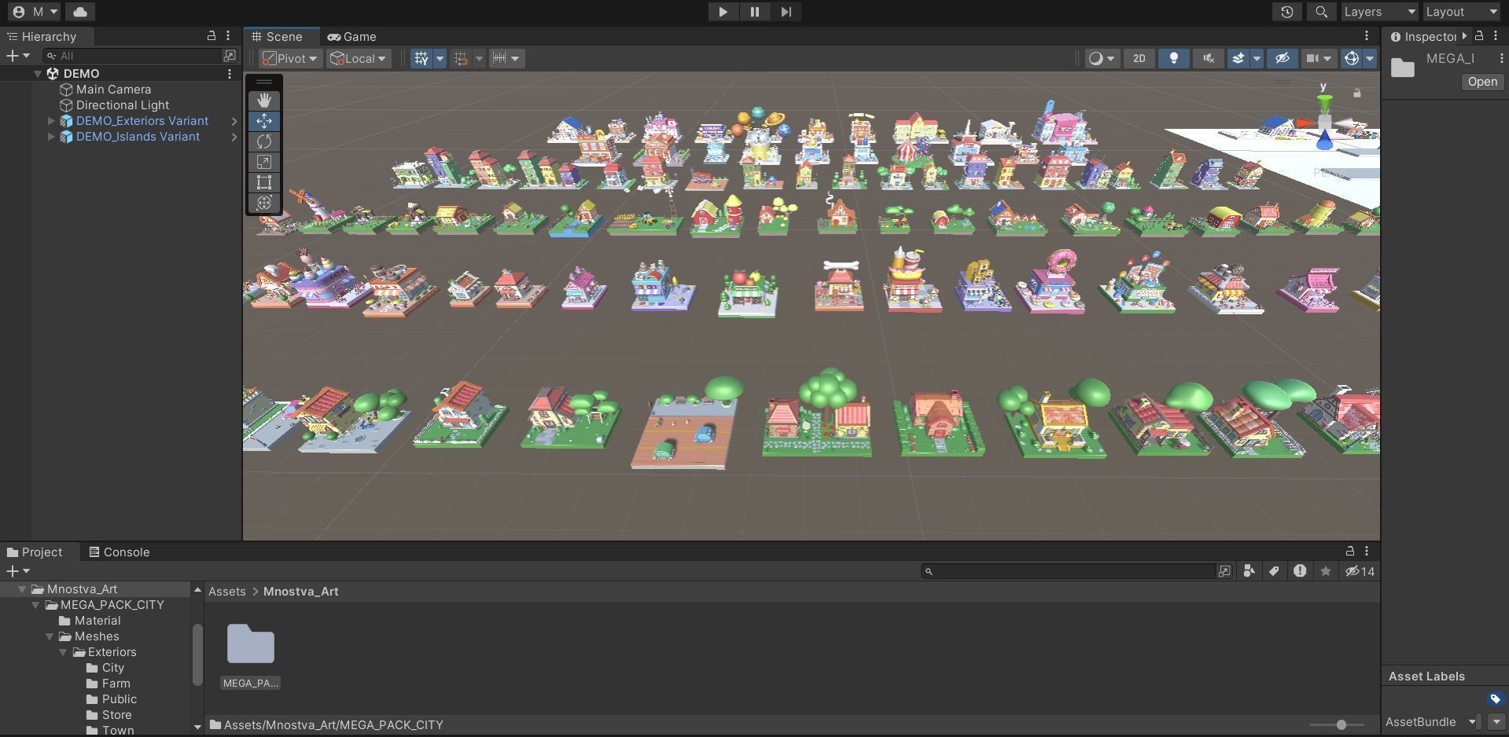Viewport: 1509px width, 737px height.
Task: Select the Move tool
Action: [x=264, y=121]
